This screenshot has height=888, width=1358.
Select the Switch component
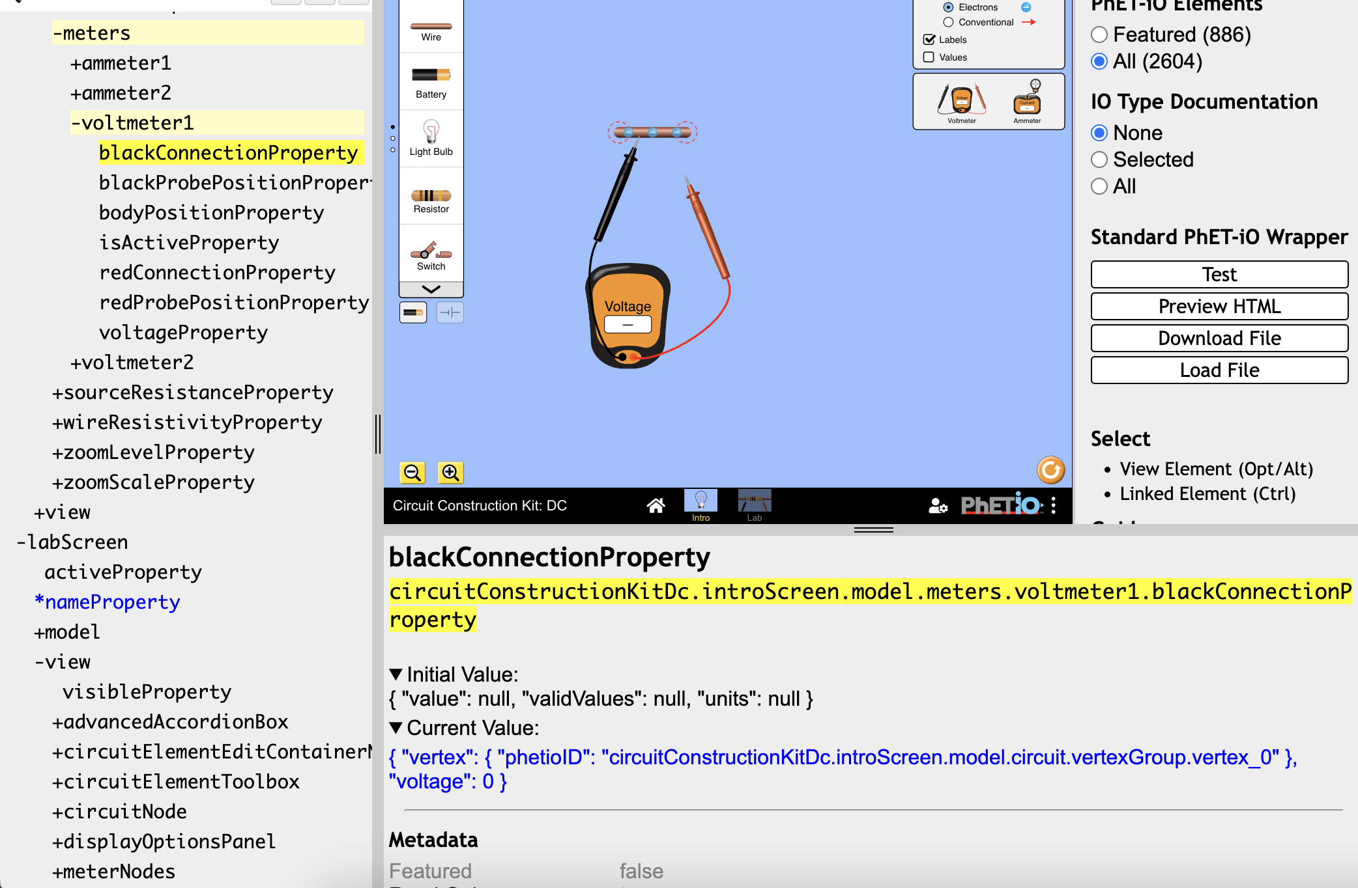pyautogui.click(x=430, y=253)
